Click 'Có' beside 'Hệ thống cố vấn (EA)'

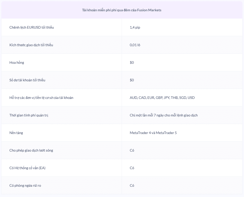[x=132, y=168]
